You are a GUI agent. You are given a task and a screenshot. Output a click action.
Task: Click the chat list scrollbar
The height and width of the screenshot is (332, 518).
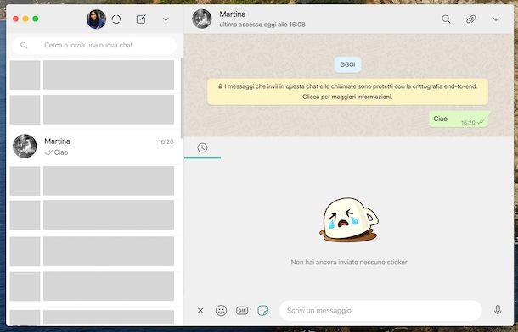pos(182,98)
